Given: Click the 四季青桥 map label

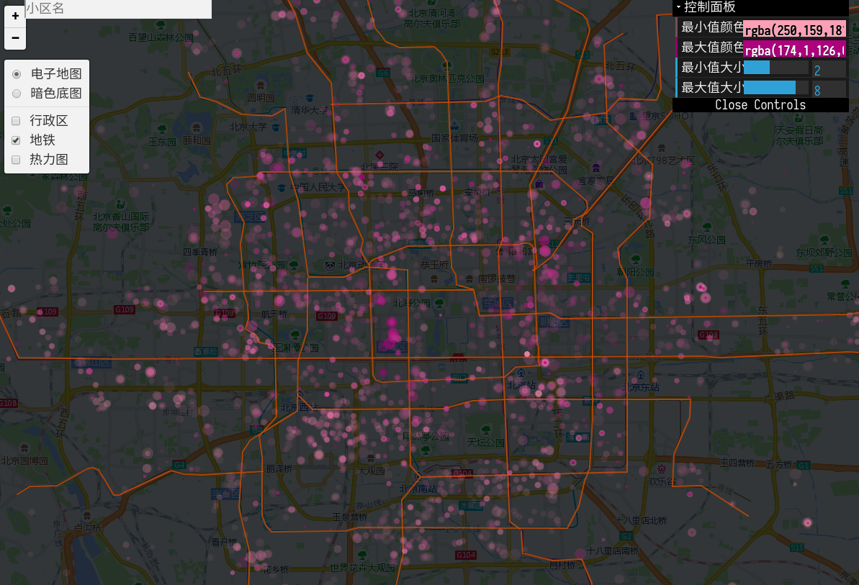Looking at the screenshot, I should 200,253.
